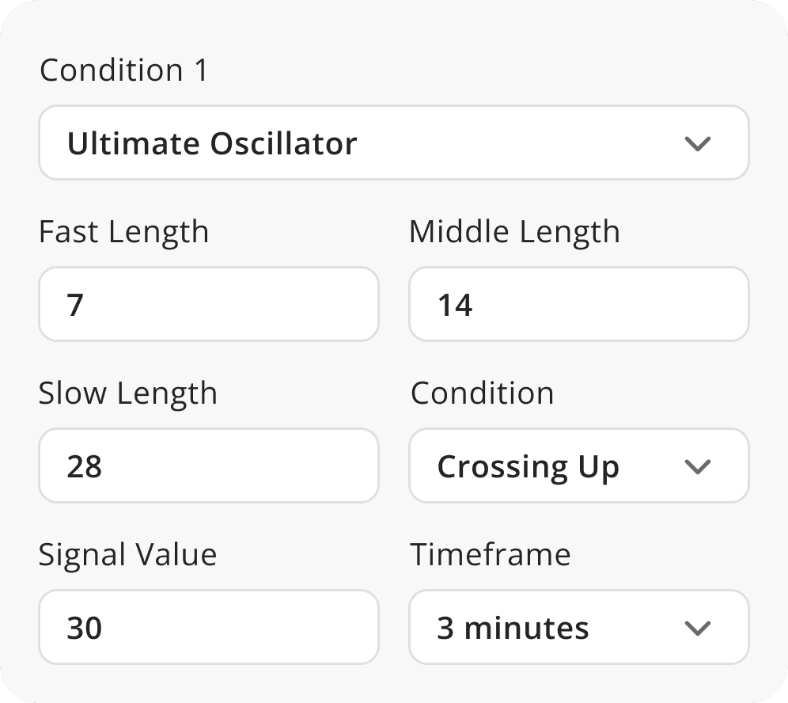The height and width of the screenshot is (703, 788).
Task: Open the 3 minutes Timeframe dropdown
Action: pos(578,628)
